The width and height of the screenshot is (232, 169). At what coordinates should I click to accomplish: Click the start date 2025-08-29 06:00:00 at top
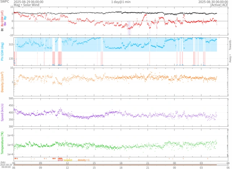[28, 2]
